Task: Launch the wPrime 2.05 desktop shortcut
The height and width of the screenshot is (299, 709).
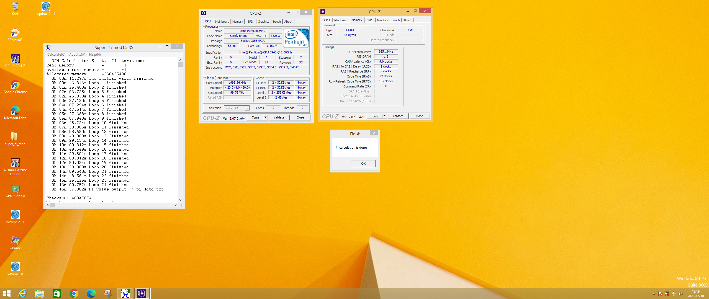Action: pyautogui.click(x=15, y=216)
